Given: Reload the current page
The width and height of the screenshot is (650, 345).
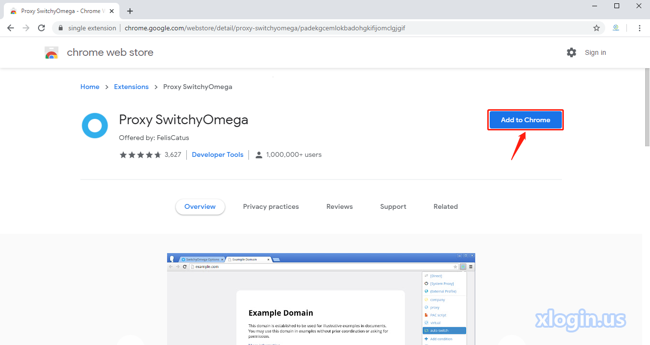Looking at the screenshot, I should coord(42,28).
